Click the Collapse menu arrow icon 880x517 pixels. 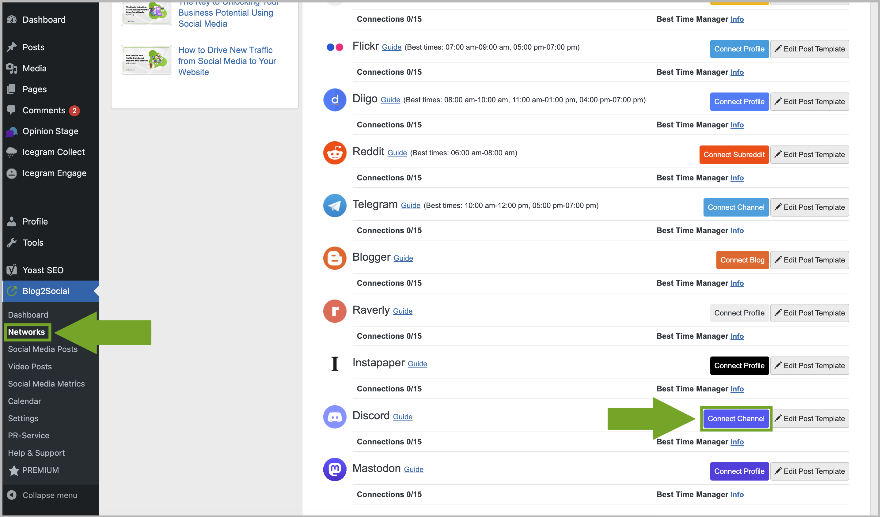[x=12, y=495]
